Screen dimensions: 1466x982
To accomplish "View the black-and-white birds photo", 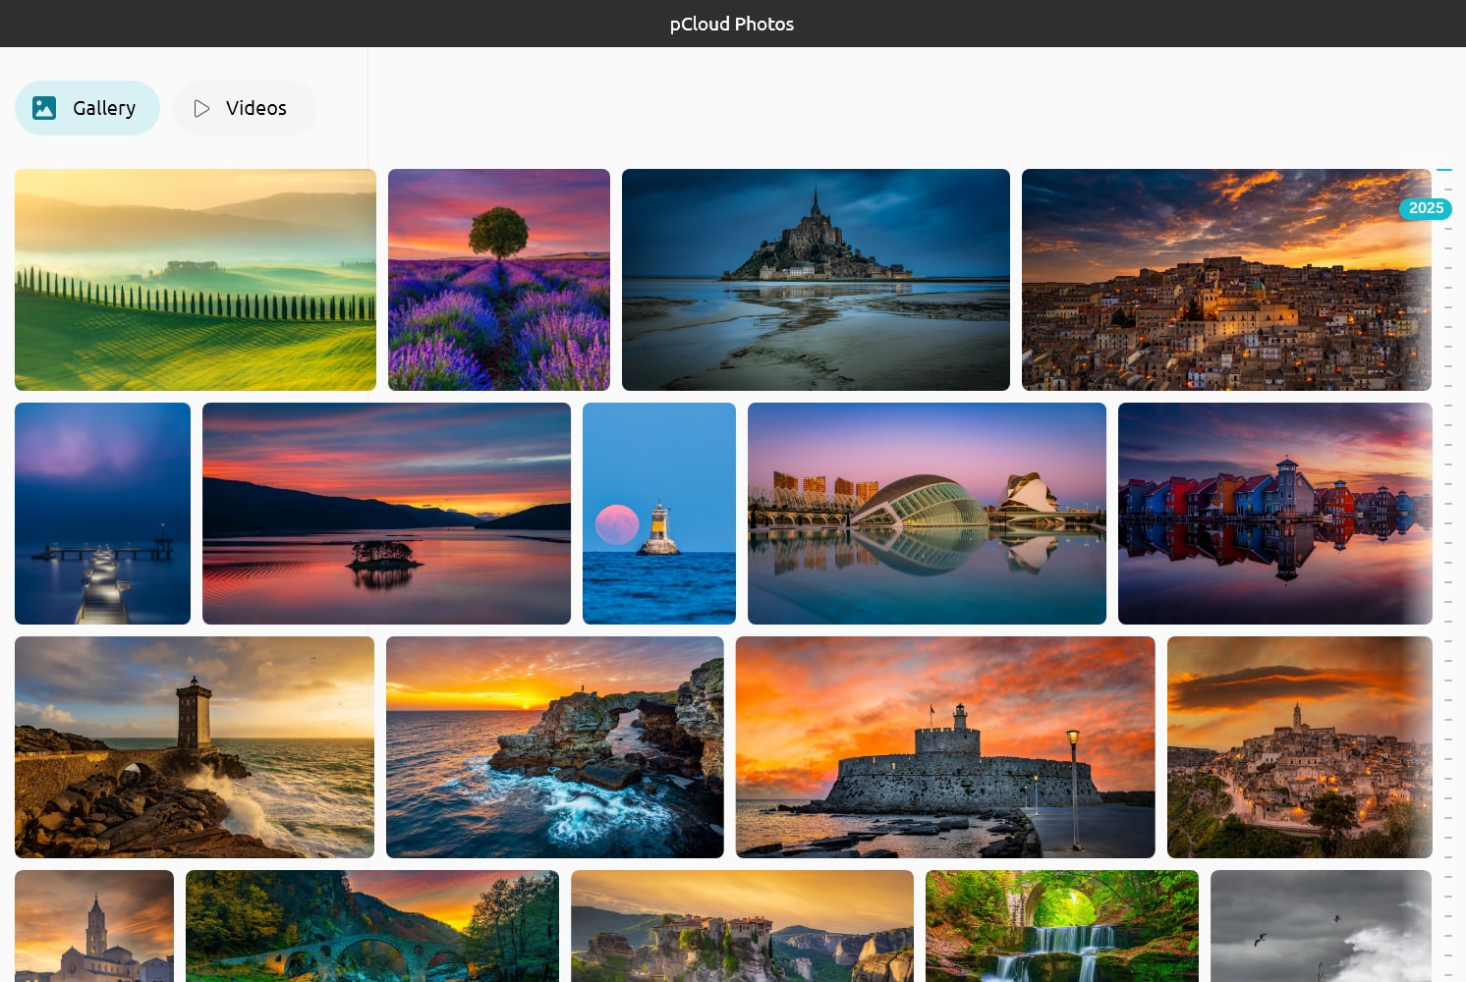I will click(1322, 926).
